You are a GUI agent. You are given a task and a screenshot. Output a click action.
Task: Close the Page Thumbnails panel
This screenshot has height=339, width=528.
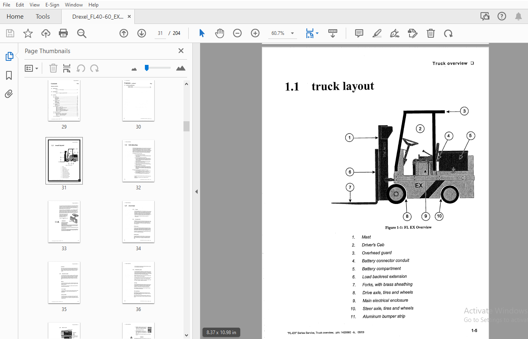pos(181,51)
